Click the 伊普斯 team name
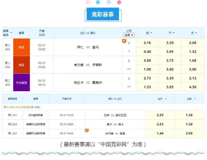 click(x=97, y=65)
